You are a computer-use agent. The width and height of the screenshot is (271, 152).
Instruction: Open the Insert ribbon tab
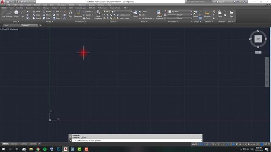tap(11, 8)
